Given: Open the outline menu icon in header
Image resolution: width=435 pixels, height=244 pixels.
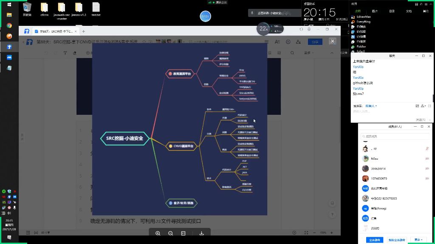Looking at the screenshot, I should [266, 42].
